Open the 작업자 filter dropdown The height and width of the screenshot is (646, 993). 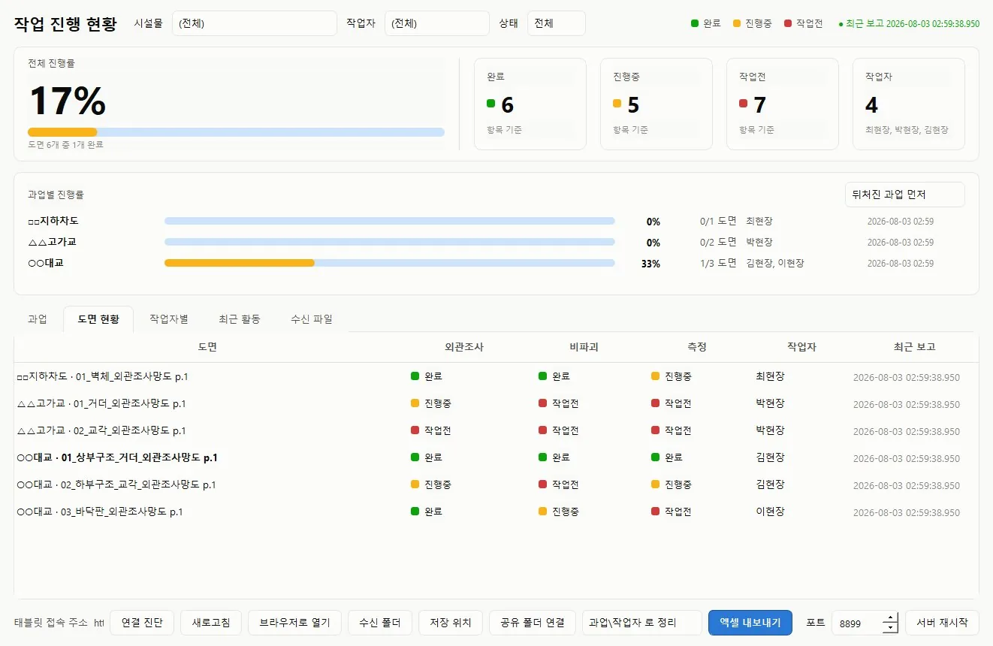[x=436, y=23]
